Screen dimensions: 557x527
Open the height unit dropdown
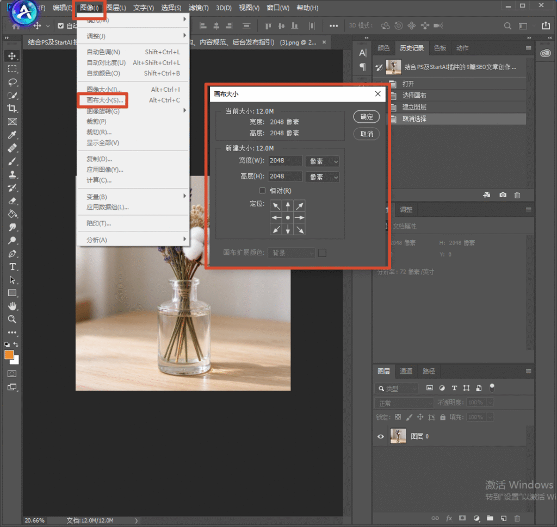(x=323, y=177)
